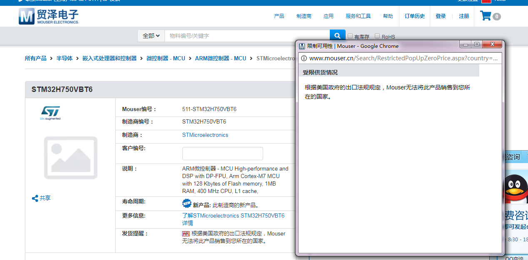Click the 共享 share link text

point(45,198)
